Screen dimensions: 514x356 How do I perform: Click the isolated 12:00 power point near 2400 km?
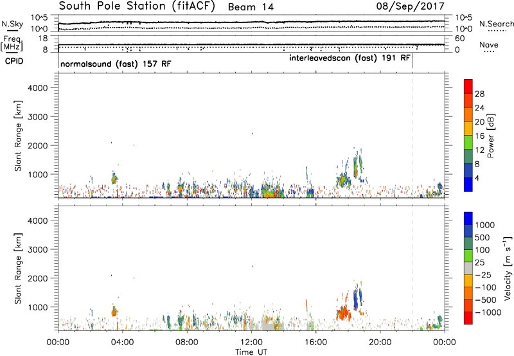pos(252,134)
